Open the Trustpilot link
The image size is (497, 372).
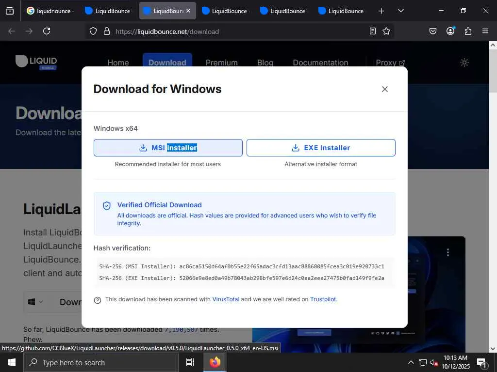323,299
